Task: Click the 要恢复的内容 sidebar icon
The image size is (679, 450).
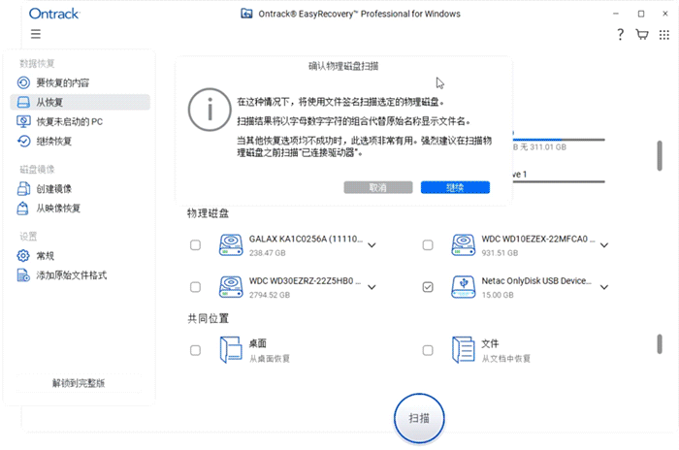Action: 23,82
